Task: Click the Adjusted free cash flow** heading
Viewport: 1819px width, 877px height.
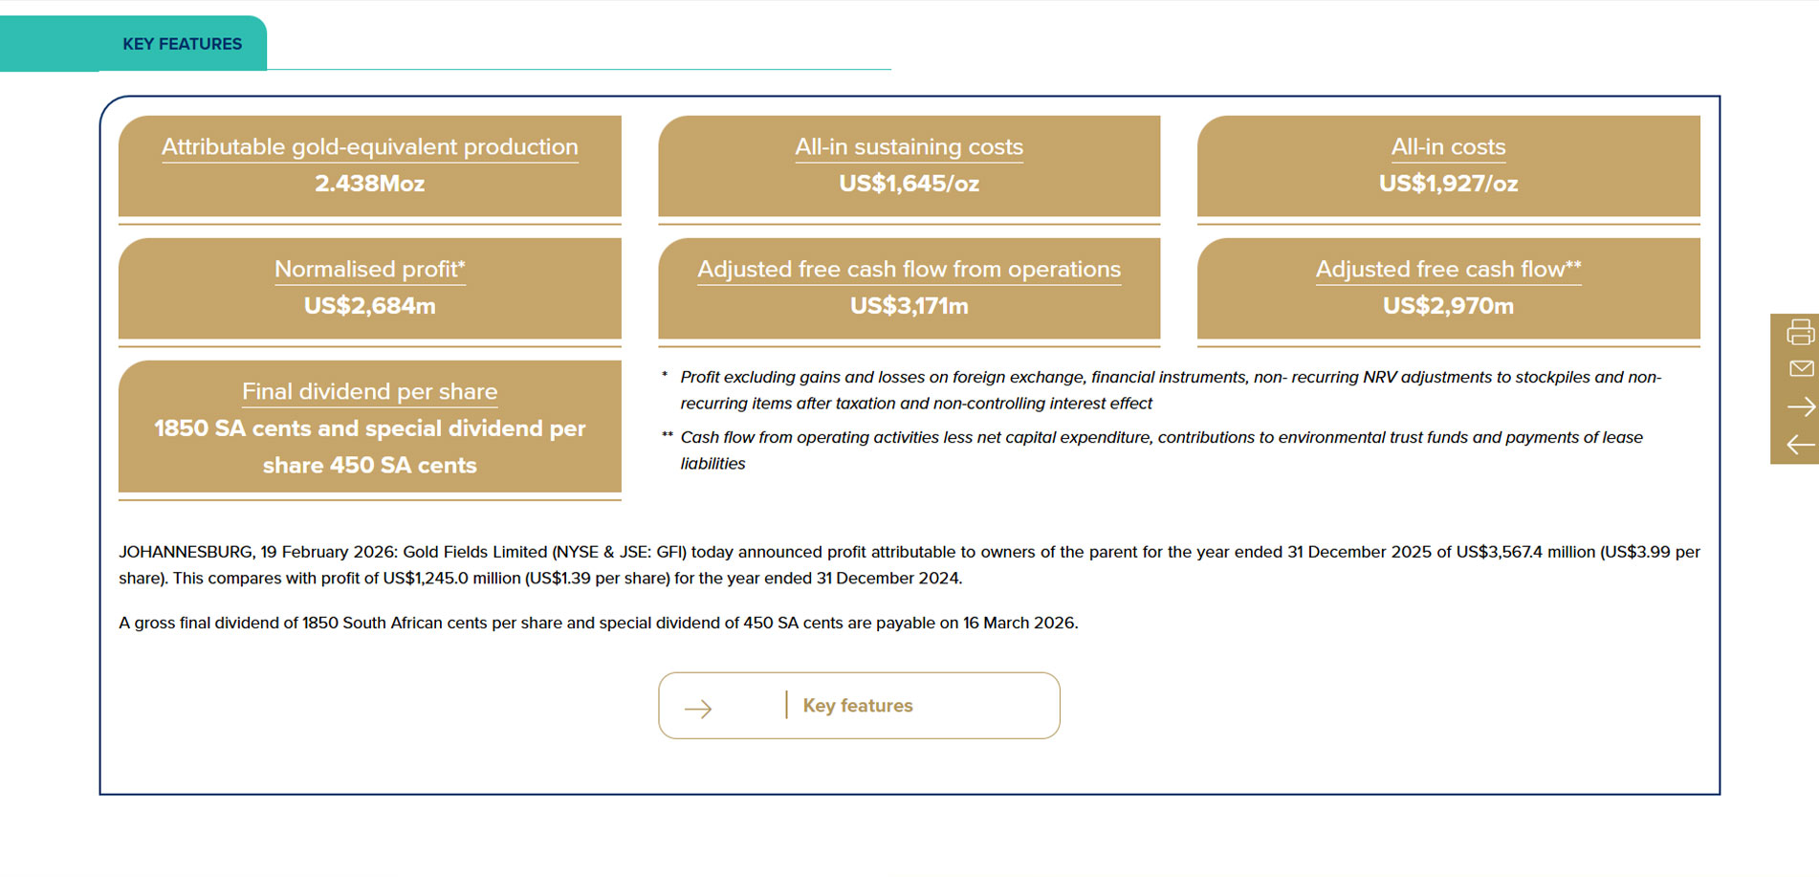Action: pos(1448,270)
